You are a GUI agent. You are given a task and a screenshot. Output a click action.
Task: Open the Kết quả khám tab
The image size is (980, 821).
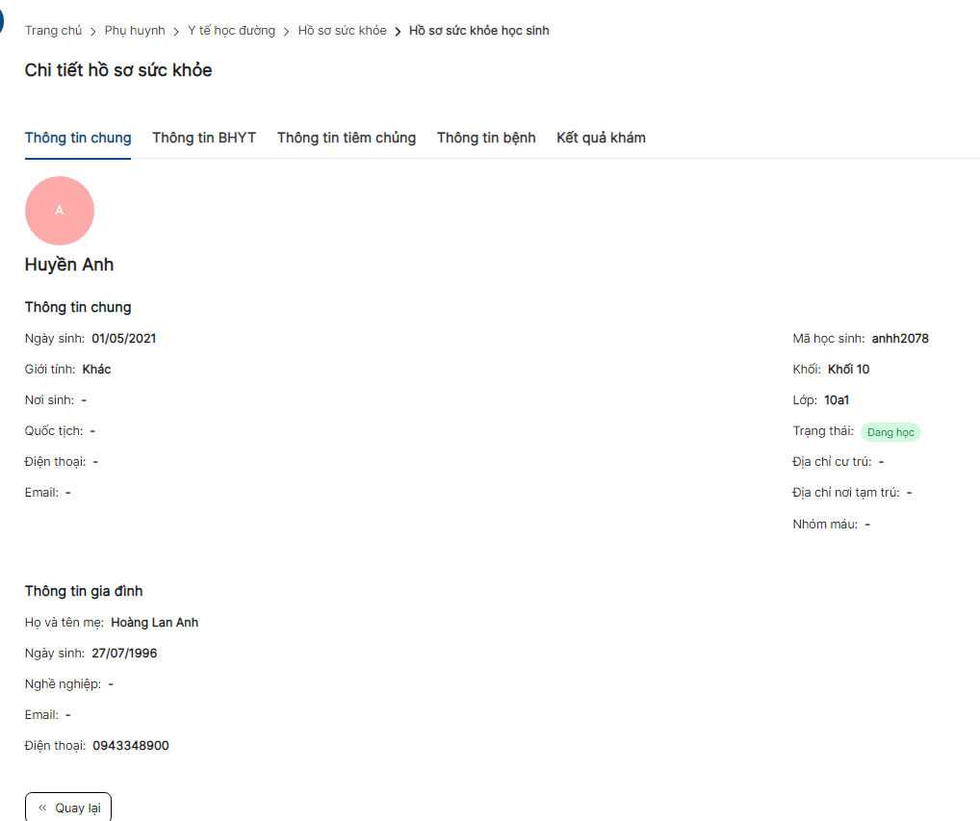(x=601, y=138)
